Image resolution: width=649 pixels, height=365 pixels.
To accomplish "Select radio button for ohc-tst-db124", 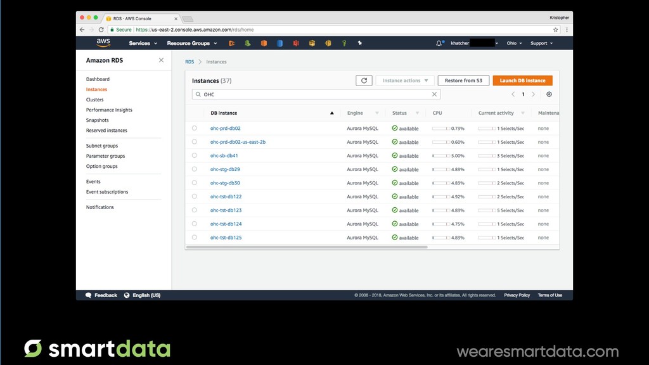I will pos(194,224).
